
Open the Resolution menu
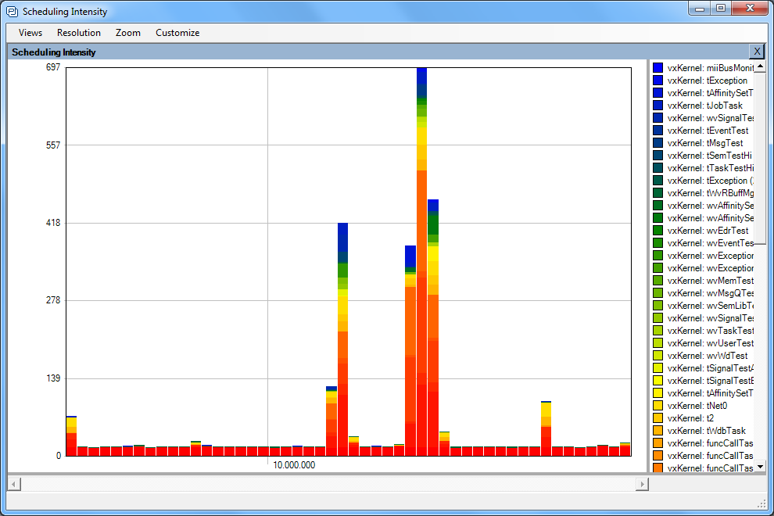coord(79,33)
